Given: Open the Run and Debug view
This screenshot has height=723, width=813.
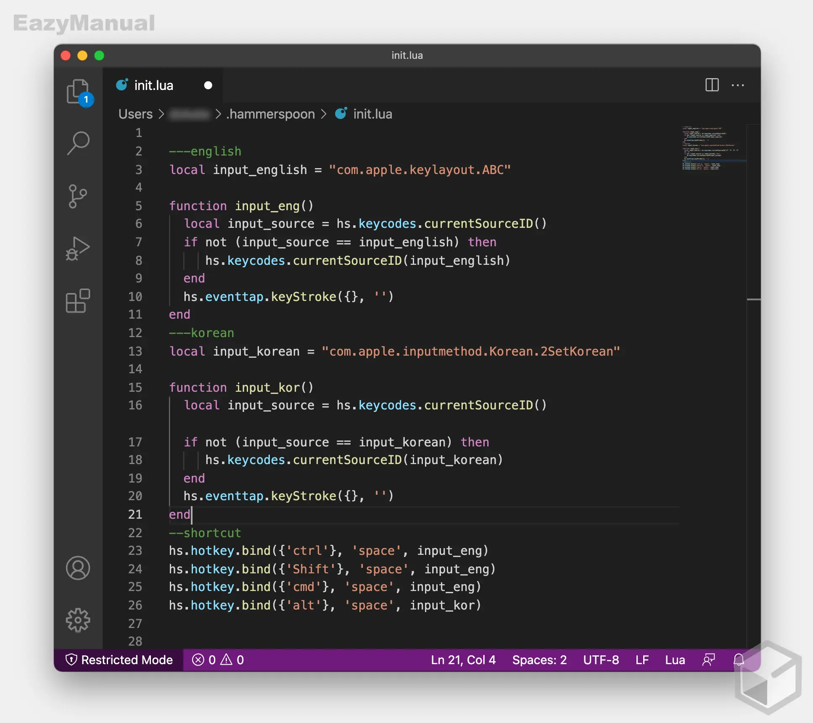Looking at the screenshot, I should 78,248.
